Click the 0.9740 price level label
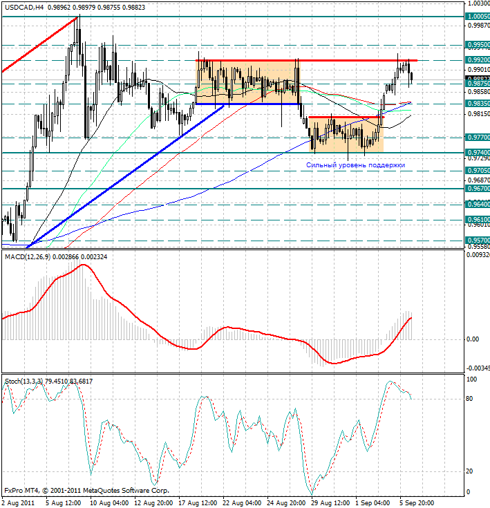490x508 pixels. pos(478,152)
